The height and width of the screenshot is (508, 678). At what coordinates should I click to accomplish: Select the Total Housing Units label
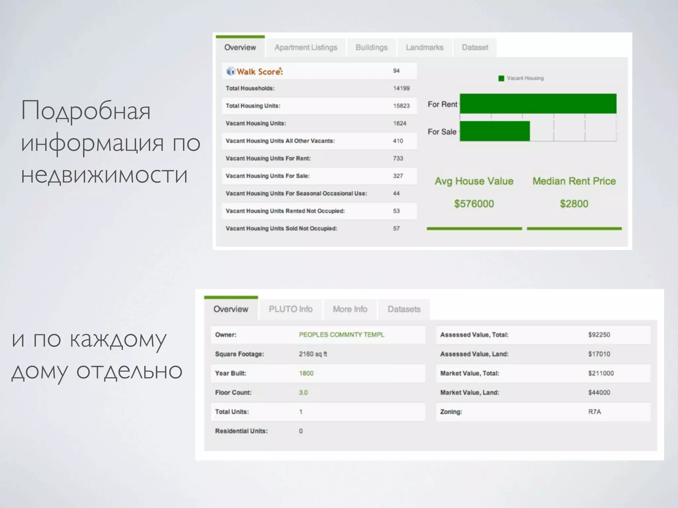253,106
